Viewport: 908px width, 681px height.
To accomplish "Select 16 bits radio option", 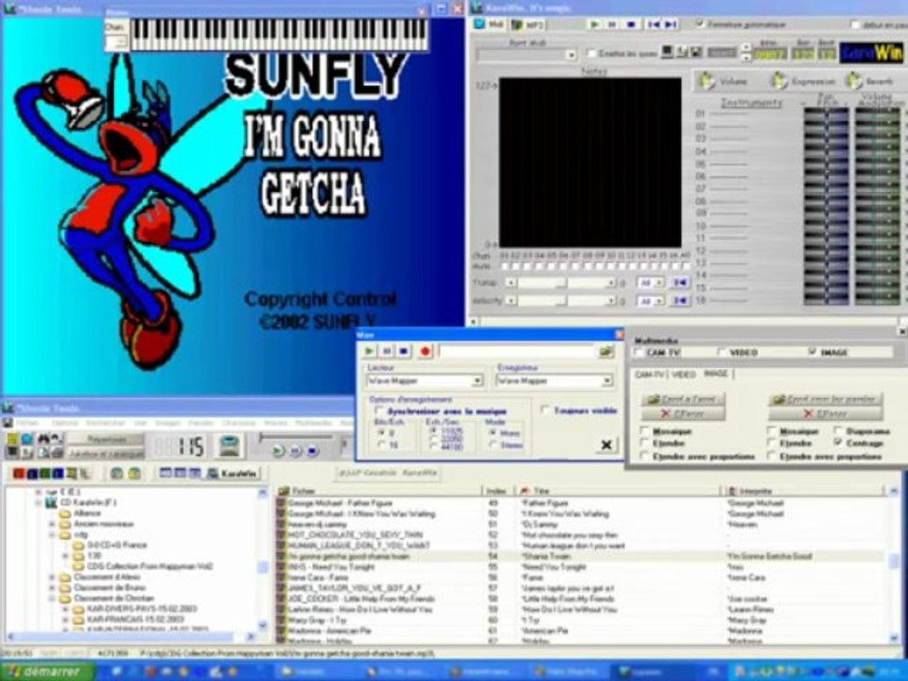I will pyautogui.click(x=381, y=445).
